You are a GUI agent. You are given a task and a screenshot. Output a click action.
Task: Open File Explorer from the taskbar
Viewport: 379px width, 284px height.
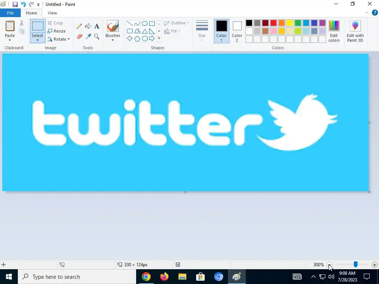coord(182,277)
